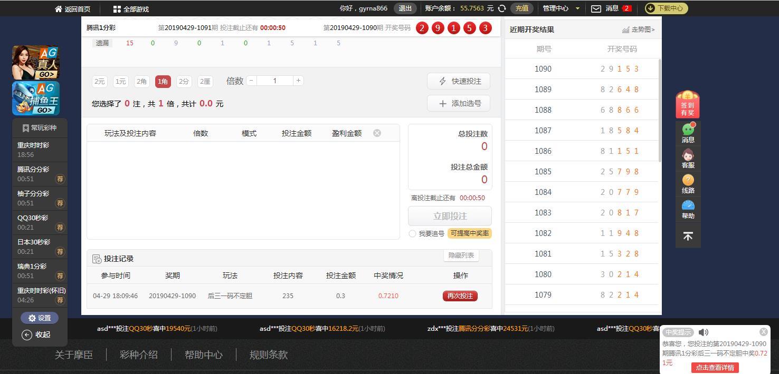Select 重庆时时彩 18:56 lottery
This screenshot has height=374, width=779.
[40, 150]
